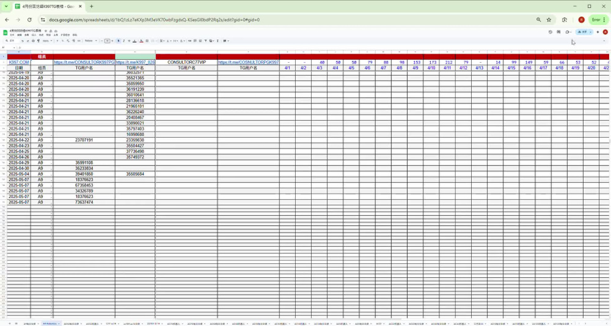
Task: Open text wrapping dropdown
Action: click(x=176, y=41)
